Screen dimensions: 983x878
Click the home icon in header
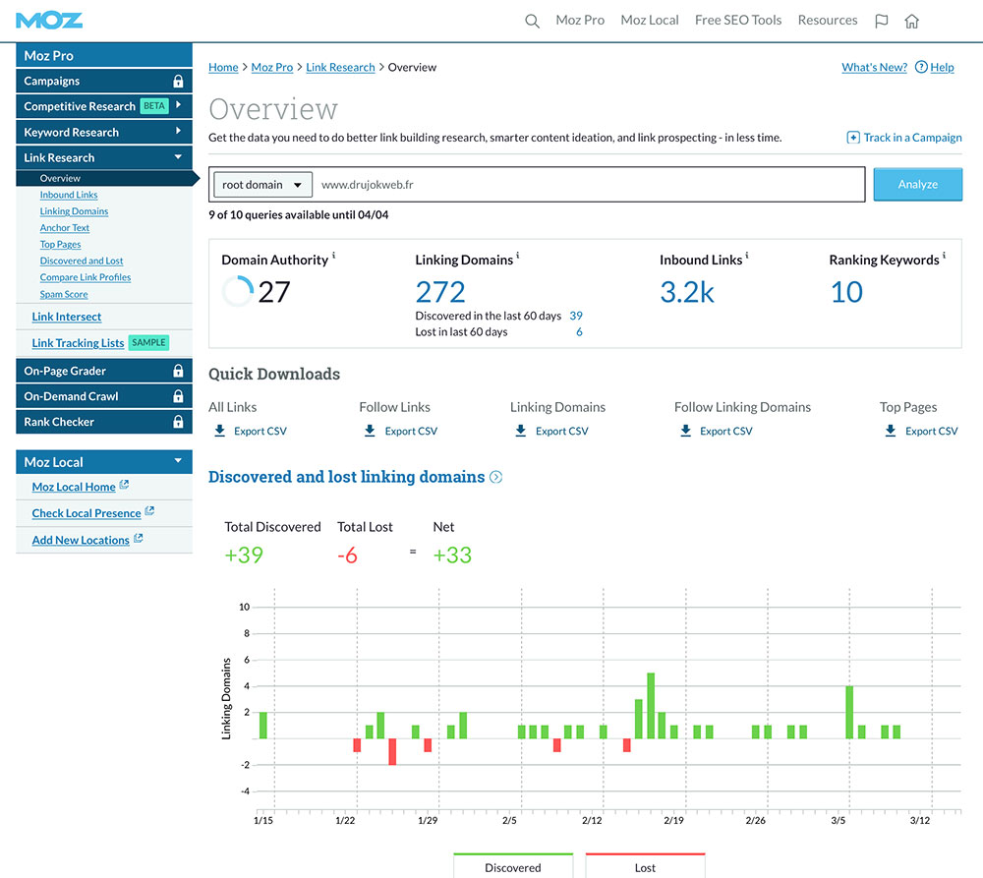pos(911,21)
